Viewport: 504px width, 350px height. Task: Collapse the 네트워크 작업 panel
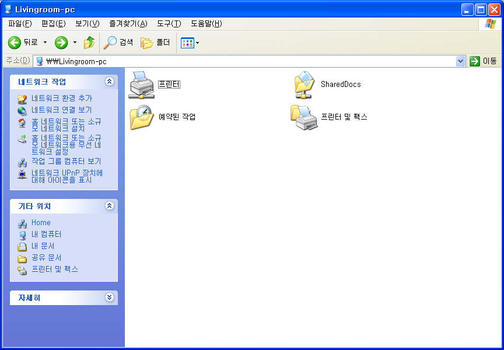109,81
